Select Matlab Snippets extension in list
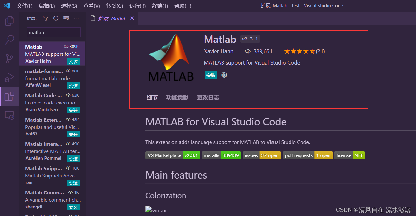The width and height of the screenshot is (416, 216). 52,175
